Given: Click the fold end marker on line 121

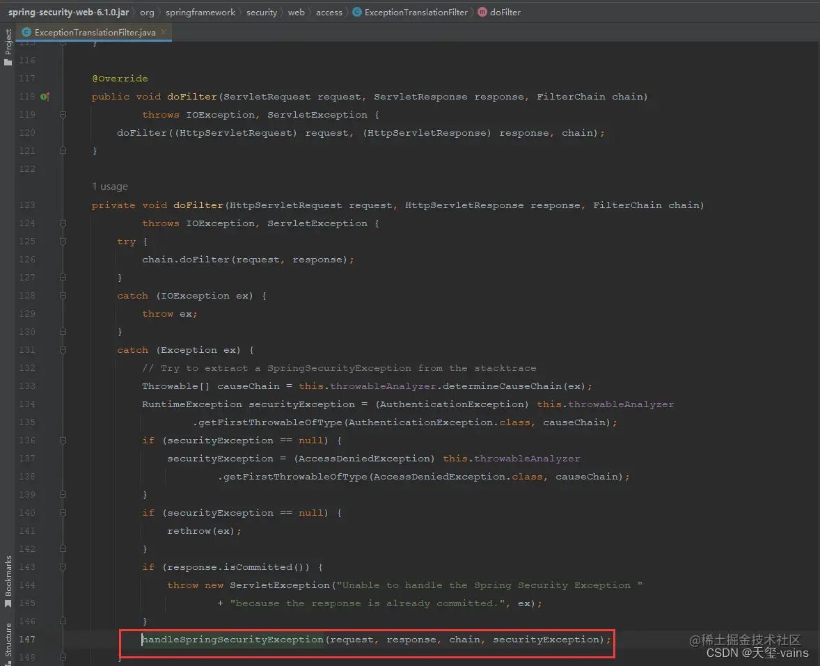Looking at the screenshot, I should coord(63,150).
